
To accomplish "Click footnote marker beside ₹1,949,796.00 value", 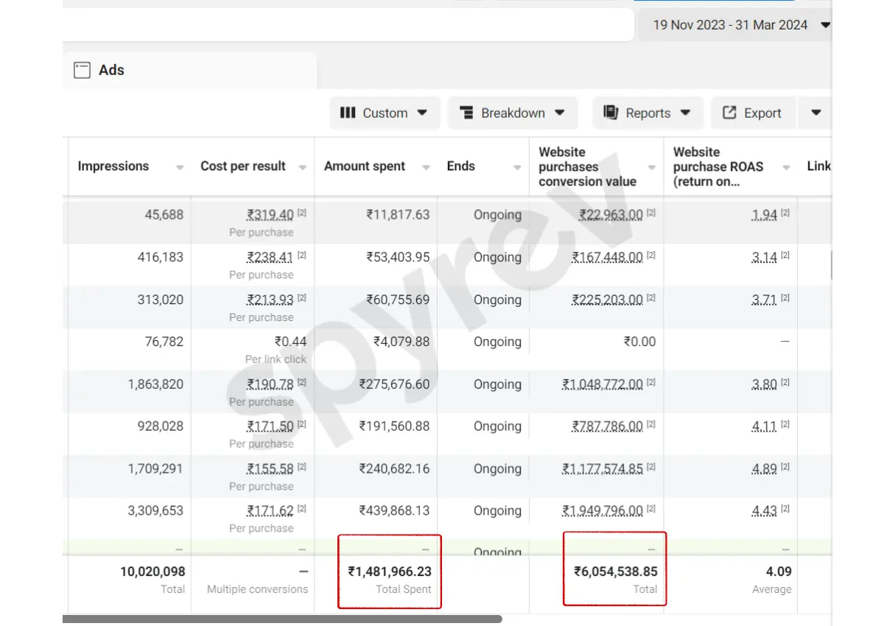I will [651, 510].
